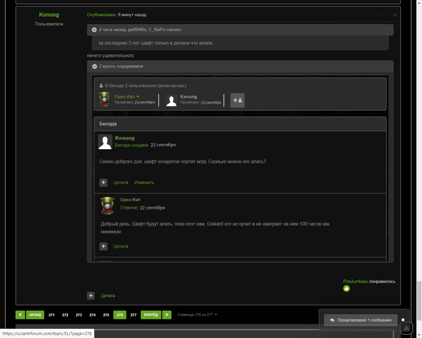Collapse the quote from geB04Ka_C_KaPe
Screen dimensions: 422x338
tap(94, 30)
